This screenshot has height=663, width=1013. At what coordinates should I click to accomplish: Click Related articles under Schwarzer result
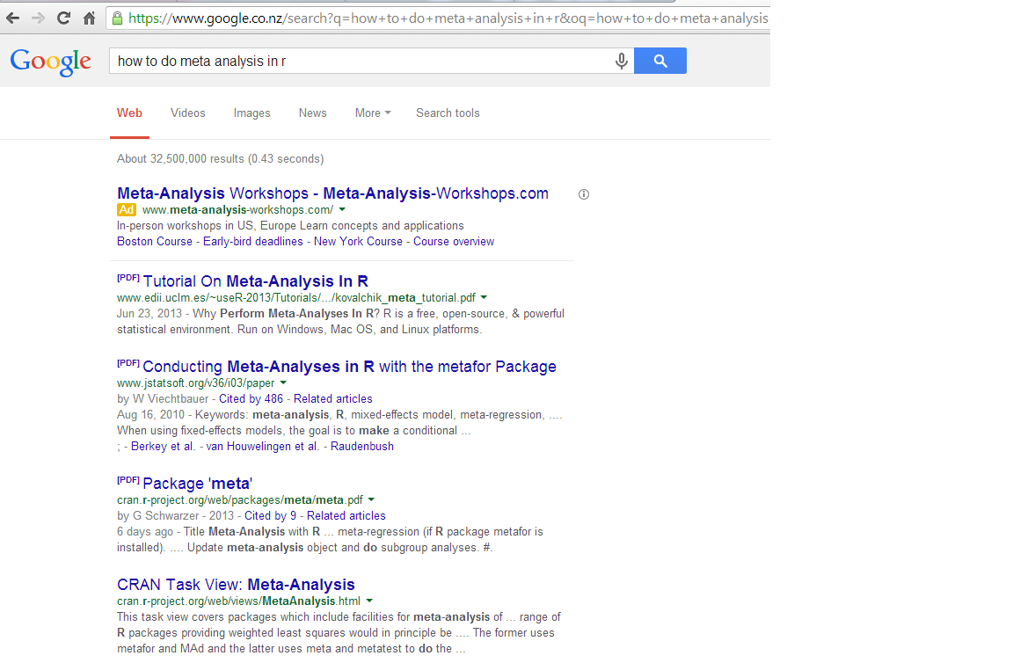pyautogui.click(x=346, y=515)
